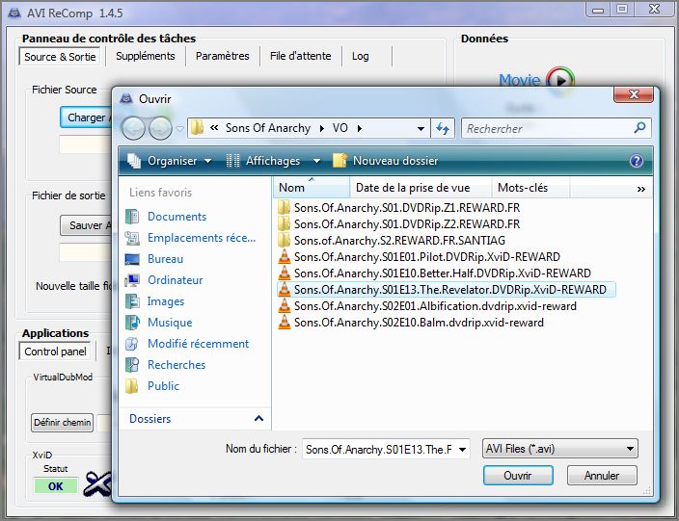The height and width of the screenshot is (521, 679).
Task: Select Control panel tab under Applications
Action: [55, 352]
